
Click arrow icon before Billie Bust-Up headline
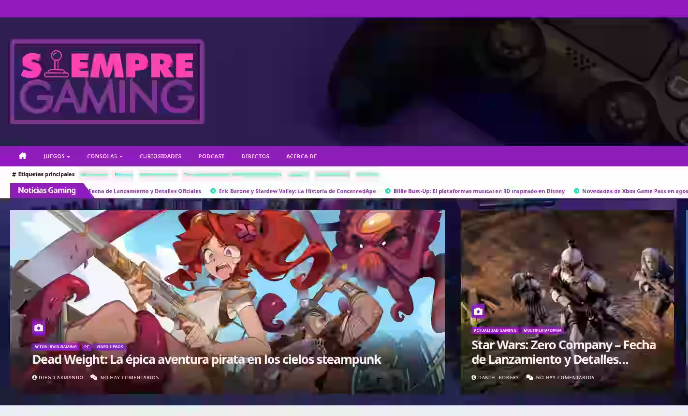pyautogui.click(x=387, y=191)
